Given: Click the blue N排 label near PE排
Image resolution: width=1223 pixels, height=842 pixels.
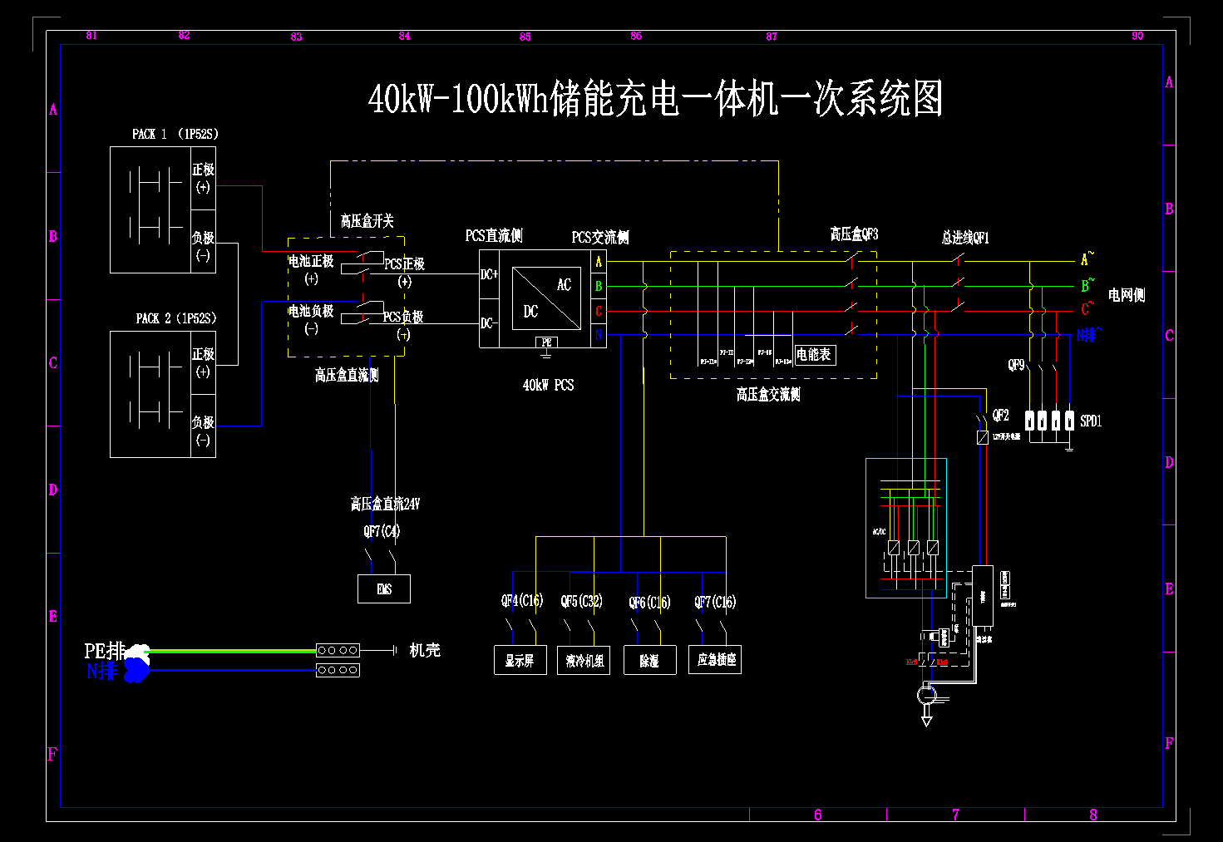Looking at the screenshot, I should [102, 671].
